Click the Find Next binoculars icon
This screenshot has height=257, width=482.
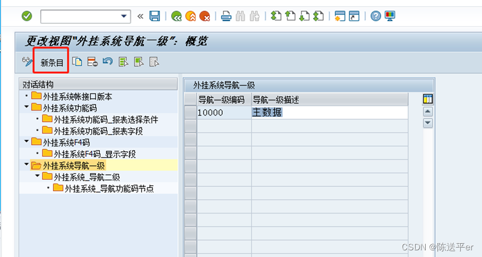255,16
